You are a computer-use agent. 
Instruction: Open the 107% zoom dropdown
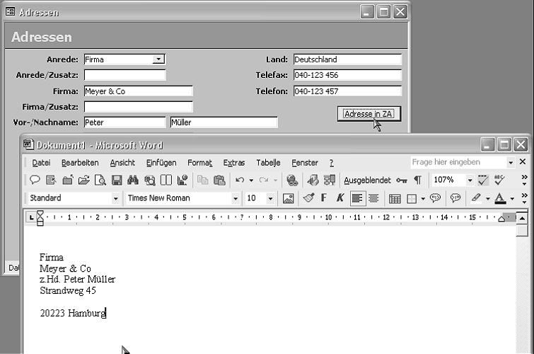(x=470, y=180)
